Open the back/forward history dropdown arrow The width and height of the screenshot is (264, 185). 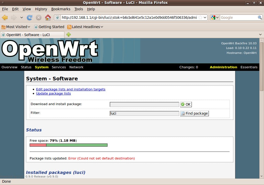coord(22,18)
